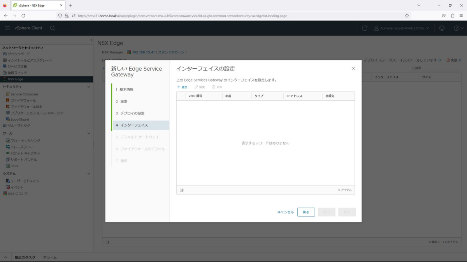Bookmark this page with the star
The width and height of the screenshot is (467, 262).
(x=407, y=16)
